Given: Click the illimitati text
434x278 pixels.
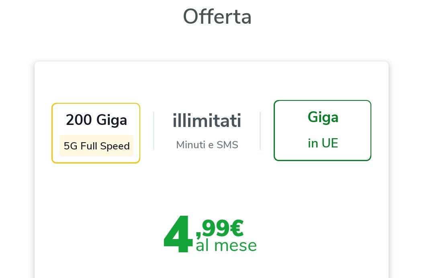Looking at the screenshot, I should (207, 121).
